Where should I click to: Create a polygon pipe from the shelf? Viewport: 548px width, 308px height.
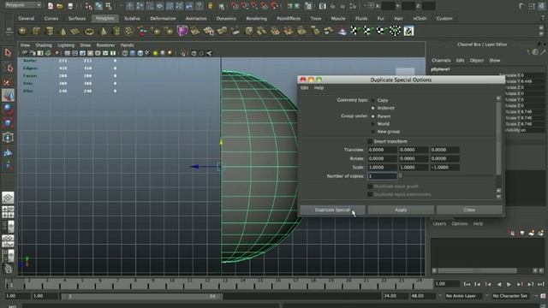click(116, 31)
